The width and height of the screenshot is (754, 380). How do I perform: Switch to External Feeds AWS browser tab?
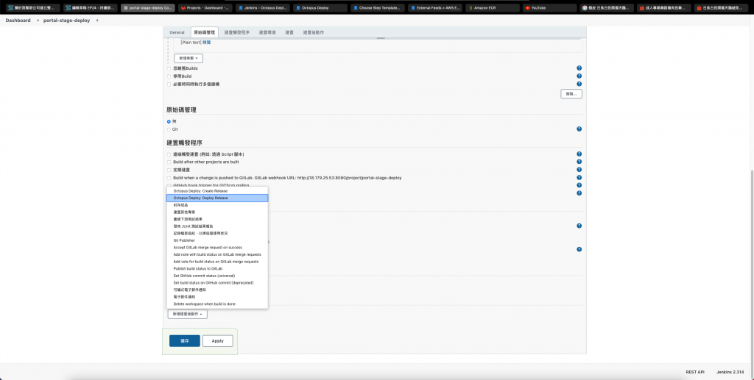434,7
